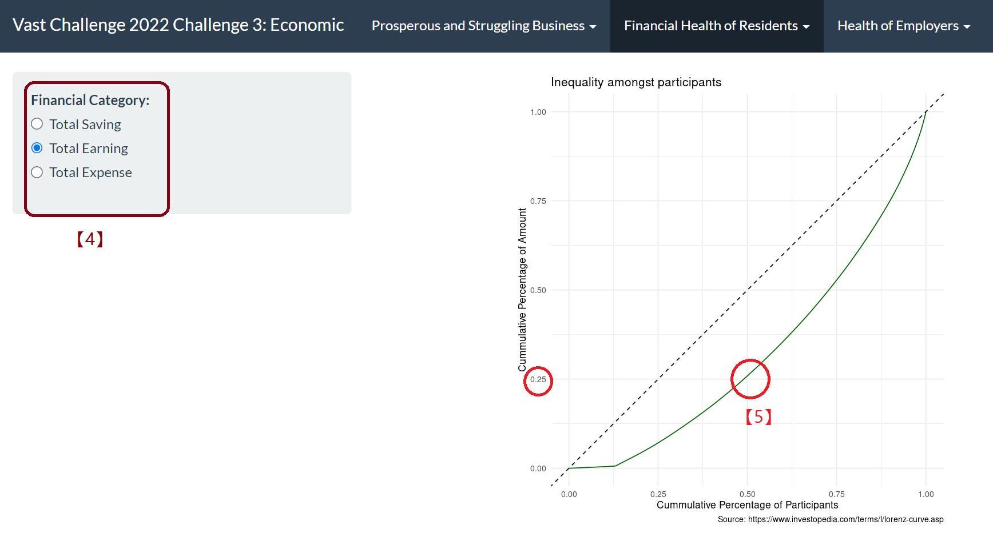Click the red-circled 0.25 y-axis label
993x541 pixels.
538,380
